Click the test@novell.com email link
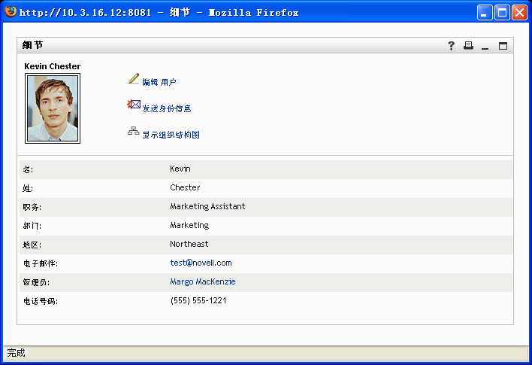Screen dimensions: 532x365 tap(201, 263)
